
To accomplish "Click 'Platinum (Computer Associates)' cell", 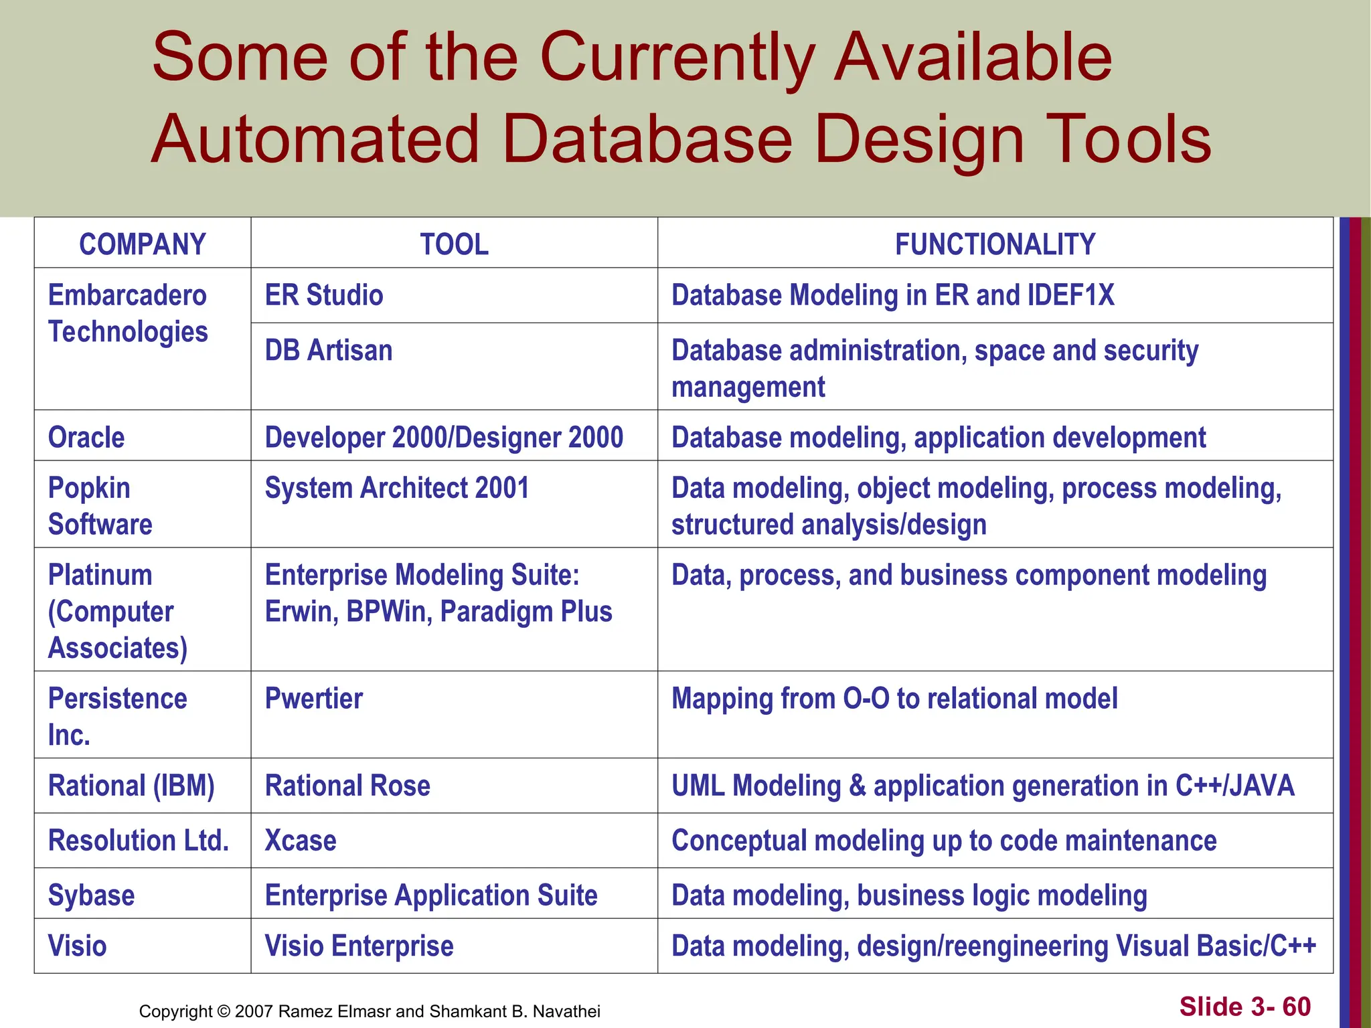I will click(143, 609).
